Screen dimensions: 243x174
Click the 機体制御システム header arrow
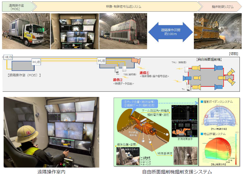tap(220, 7)
